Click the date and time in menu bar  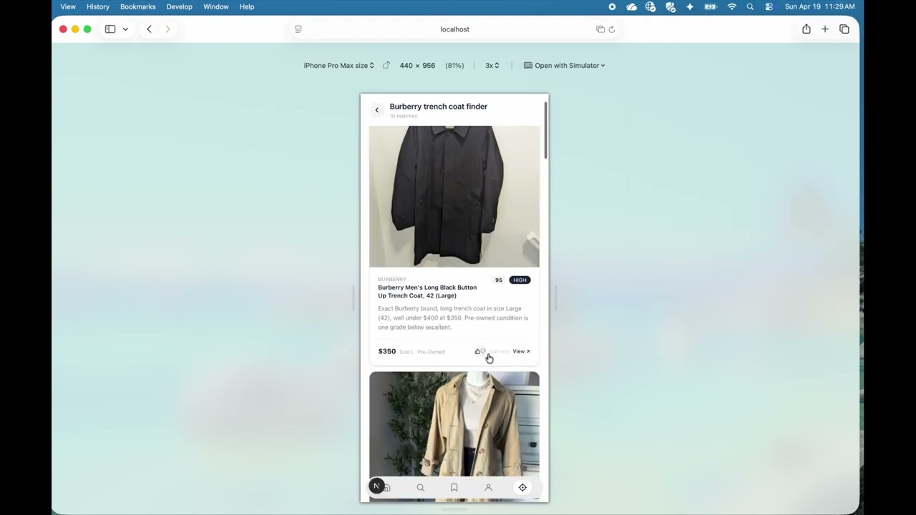pyautogui.click(x=819, y=6)
